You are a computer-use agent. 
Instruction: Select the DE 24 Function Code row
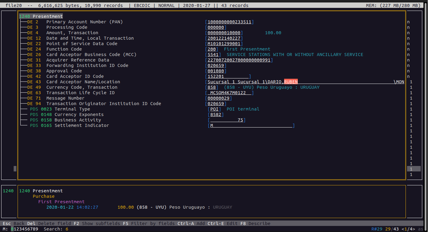click(x=64, y=49)
